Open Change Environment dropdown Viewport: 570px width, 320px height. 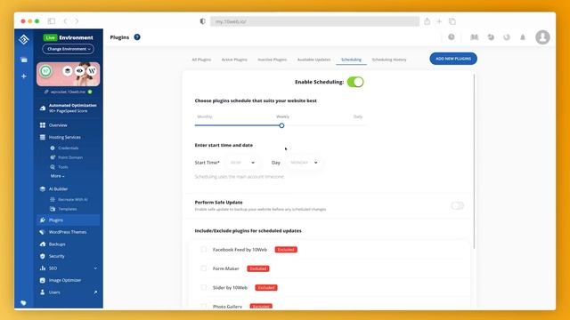click(x=69, y=49)
